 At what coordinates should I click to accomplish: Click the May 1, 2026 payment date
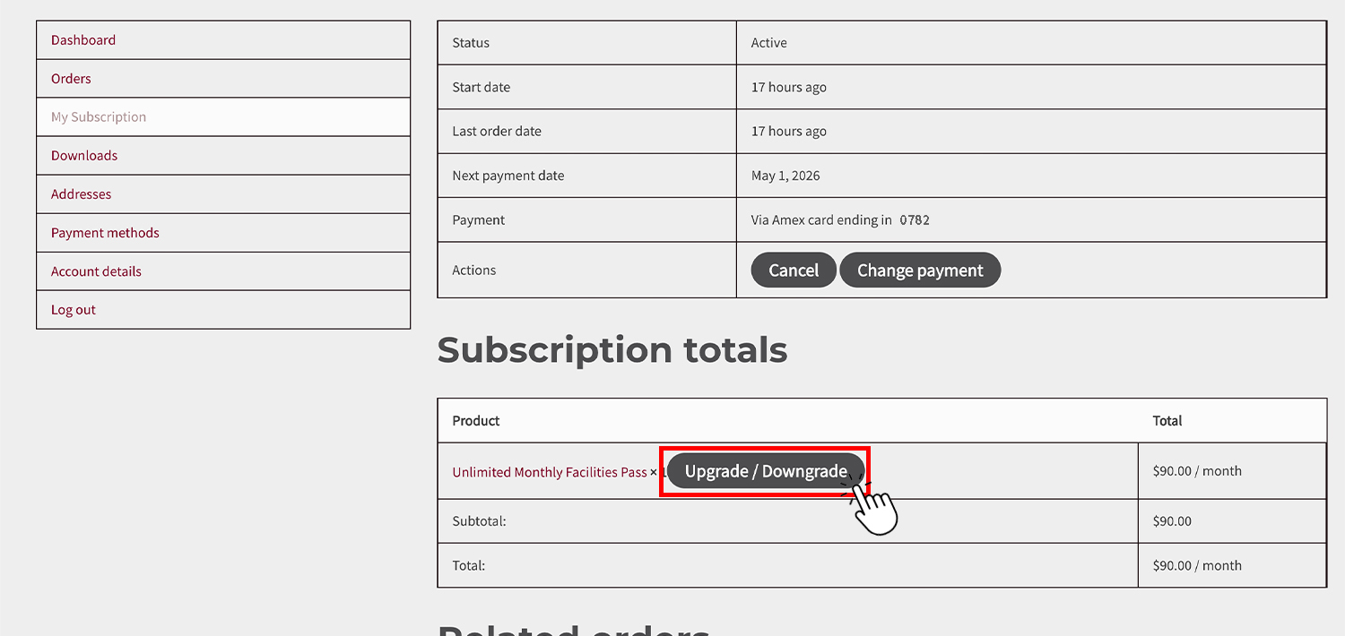point(785,176)
